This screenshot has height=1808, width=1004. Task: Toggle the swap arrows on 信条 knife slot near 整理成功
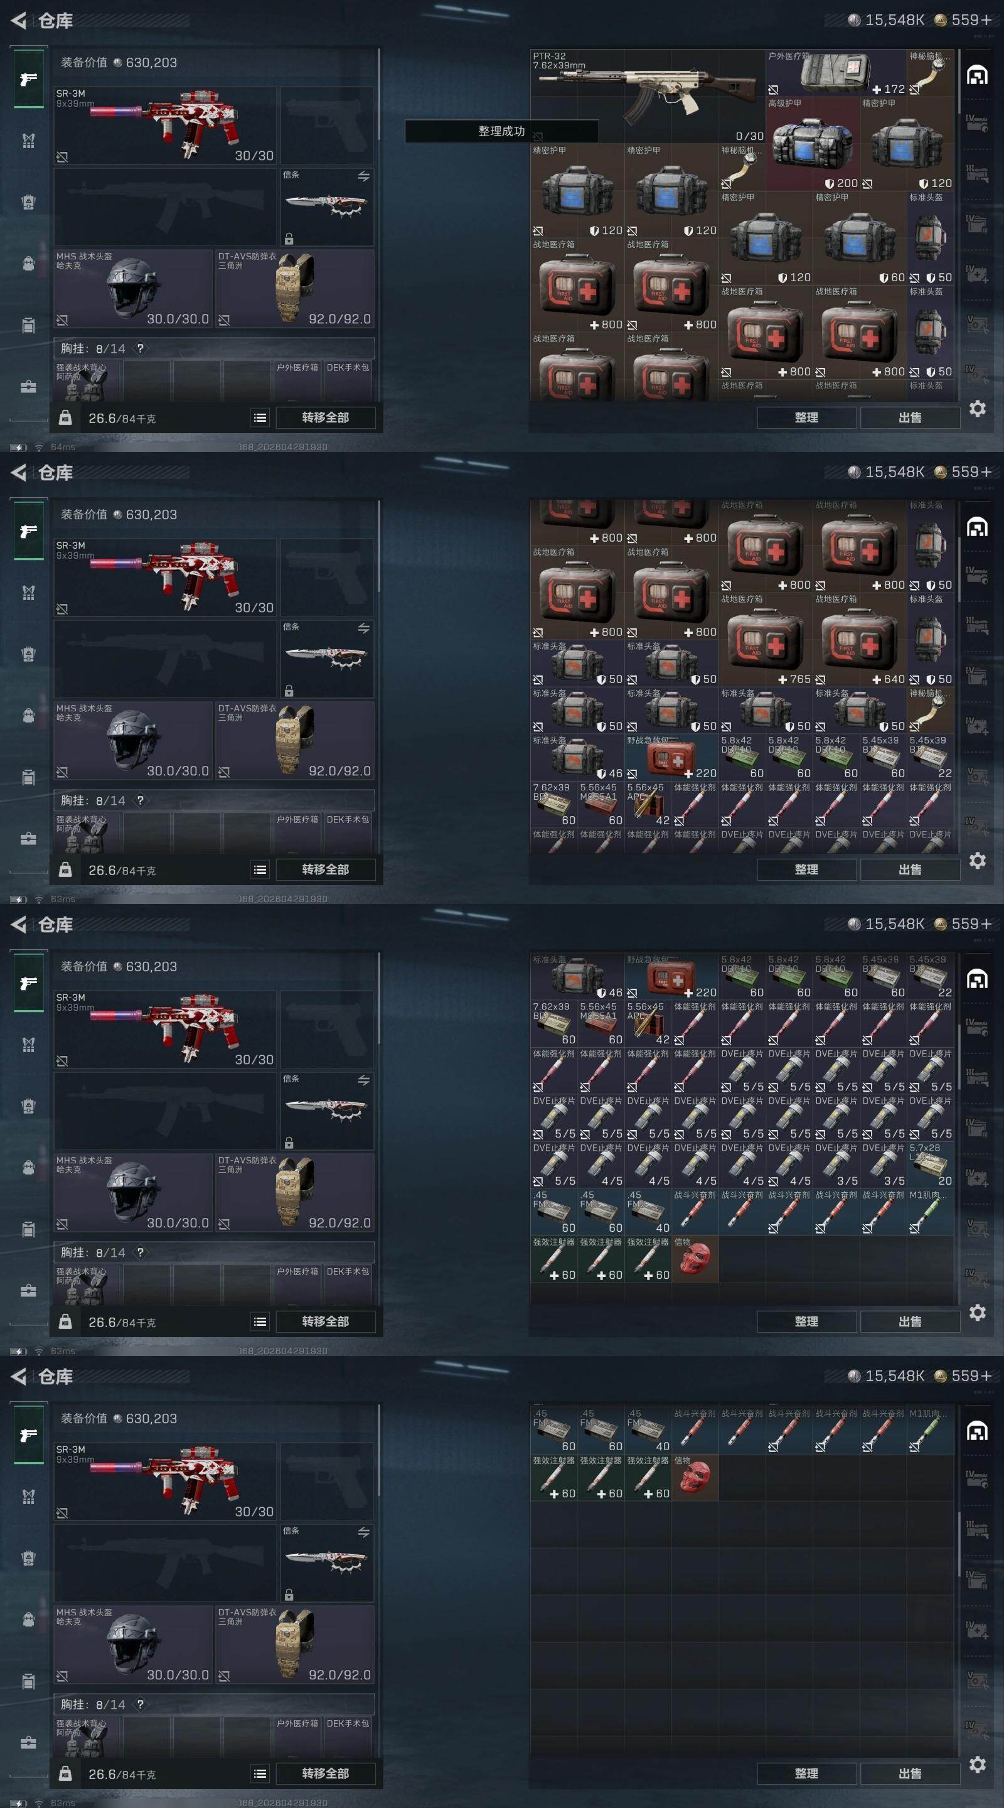point(363,177)
